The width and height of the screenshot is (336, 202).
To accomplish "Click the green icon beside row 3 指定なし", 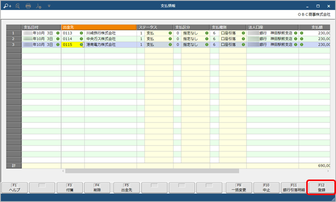I will pyautogui.click(x=206, y=44).
